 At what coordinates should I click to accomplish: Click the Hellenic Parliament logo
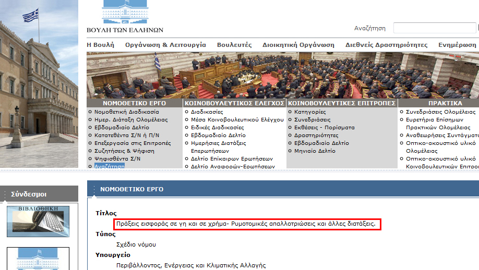[x=125, y=17]
